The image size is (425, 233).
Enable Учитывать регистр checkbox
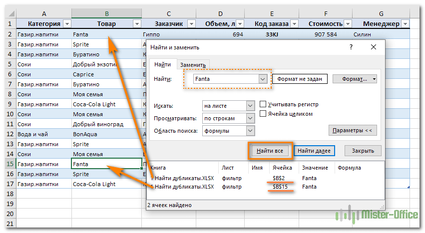[263, 105]
